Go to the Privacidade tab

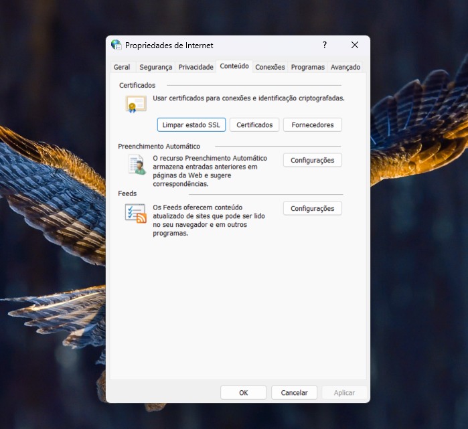click(x=196, y=67)
